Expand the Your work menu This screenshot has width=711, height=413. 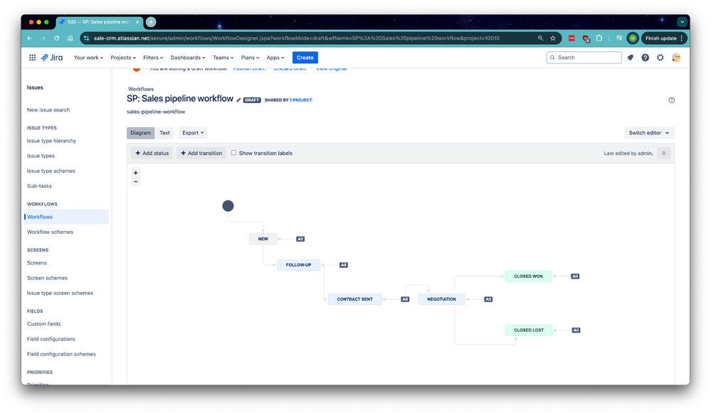click(88, 58)
